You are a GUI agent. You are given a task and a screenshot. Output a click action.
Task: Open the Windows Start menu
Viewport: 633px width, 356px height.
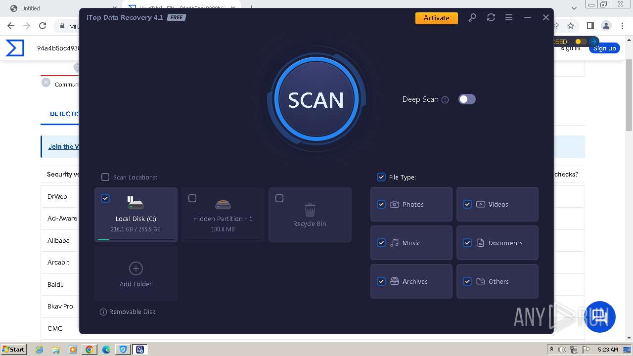pyautogui.click(x=13, y=349)
